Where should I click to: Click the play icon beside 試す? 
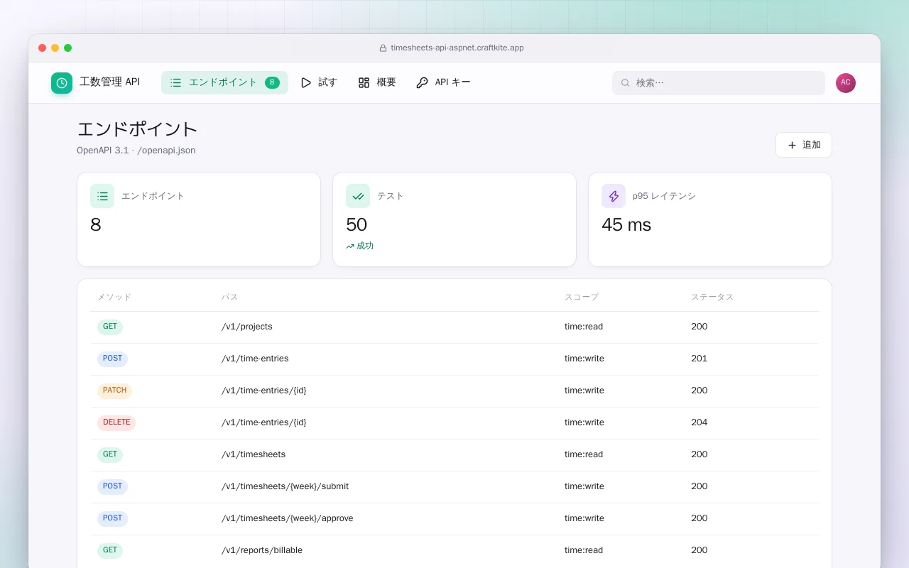click(306, 82)
